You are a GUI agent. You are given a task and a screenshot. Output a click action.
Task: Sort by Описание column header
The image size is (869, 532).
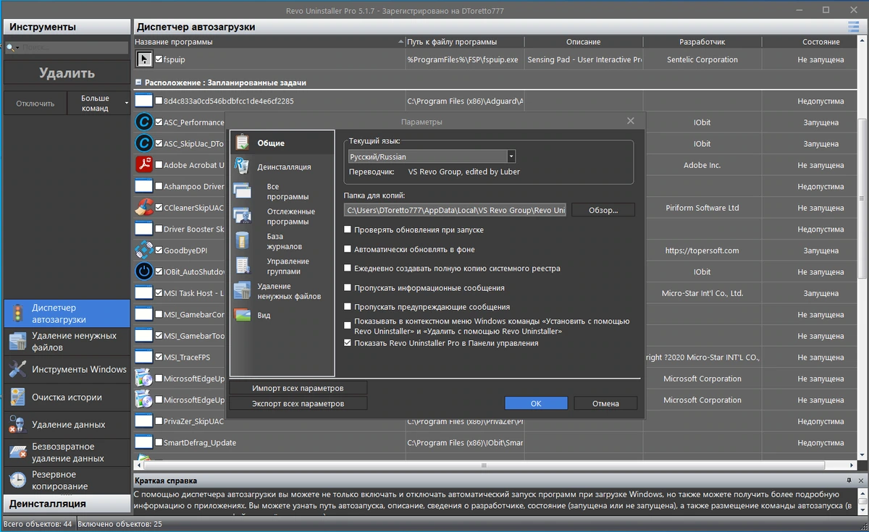pyautogui.click(x=583, y=42)
